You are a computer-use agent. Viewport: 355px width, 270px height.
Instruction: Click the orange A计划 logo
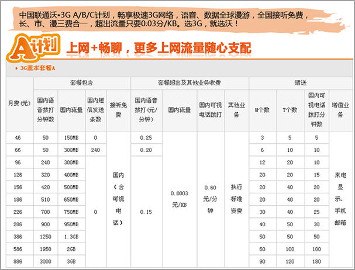33,48
